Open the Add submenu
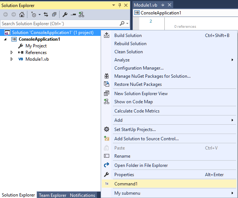The width and height of the screenshot is (238, 198). pos(169,120)
